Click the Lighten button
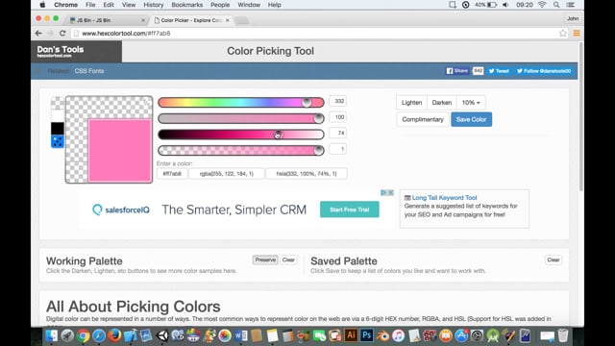Viewport: 615px width, 346px height. (411, 103)
